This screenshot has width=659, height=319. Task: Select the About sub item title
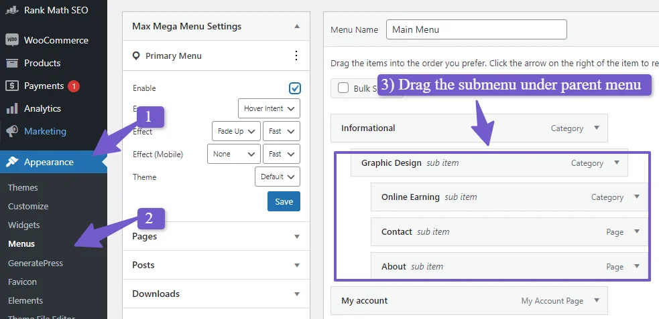(394, 266)
